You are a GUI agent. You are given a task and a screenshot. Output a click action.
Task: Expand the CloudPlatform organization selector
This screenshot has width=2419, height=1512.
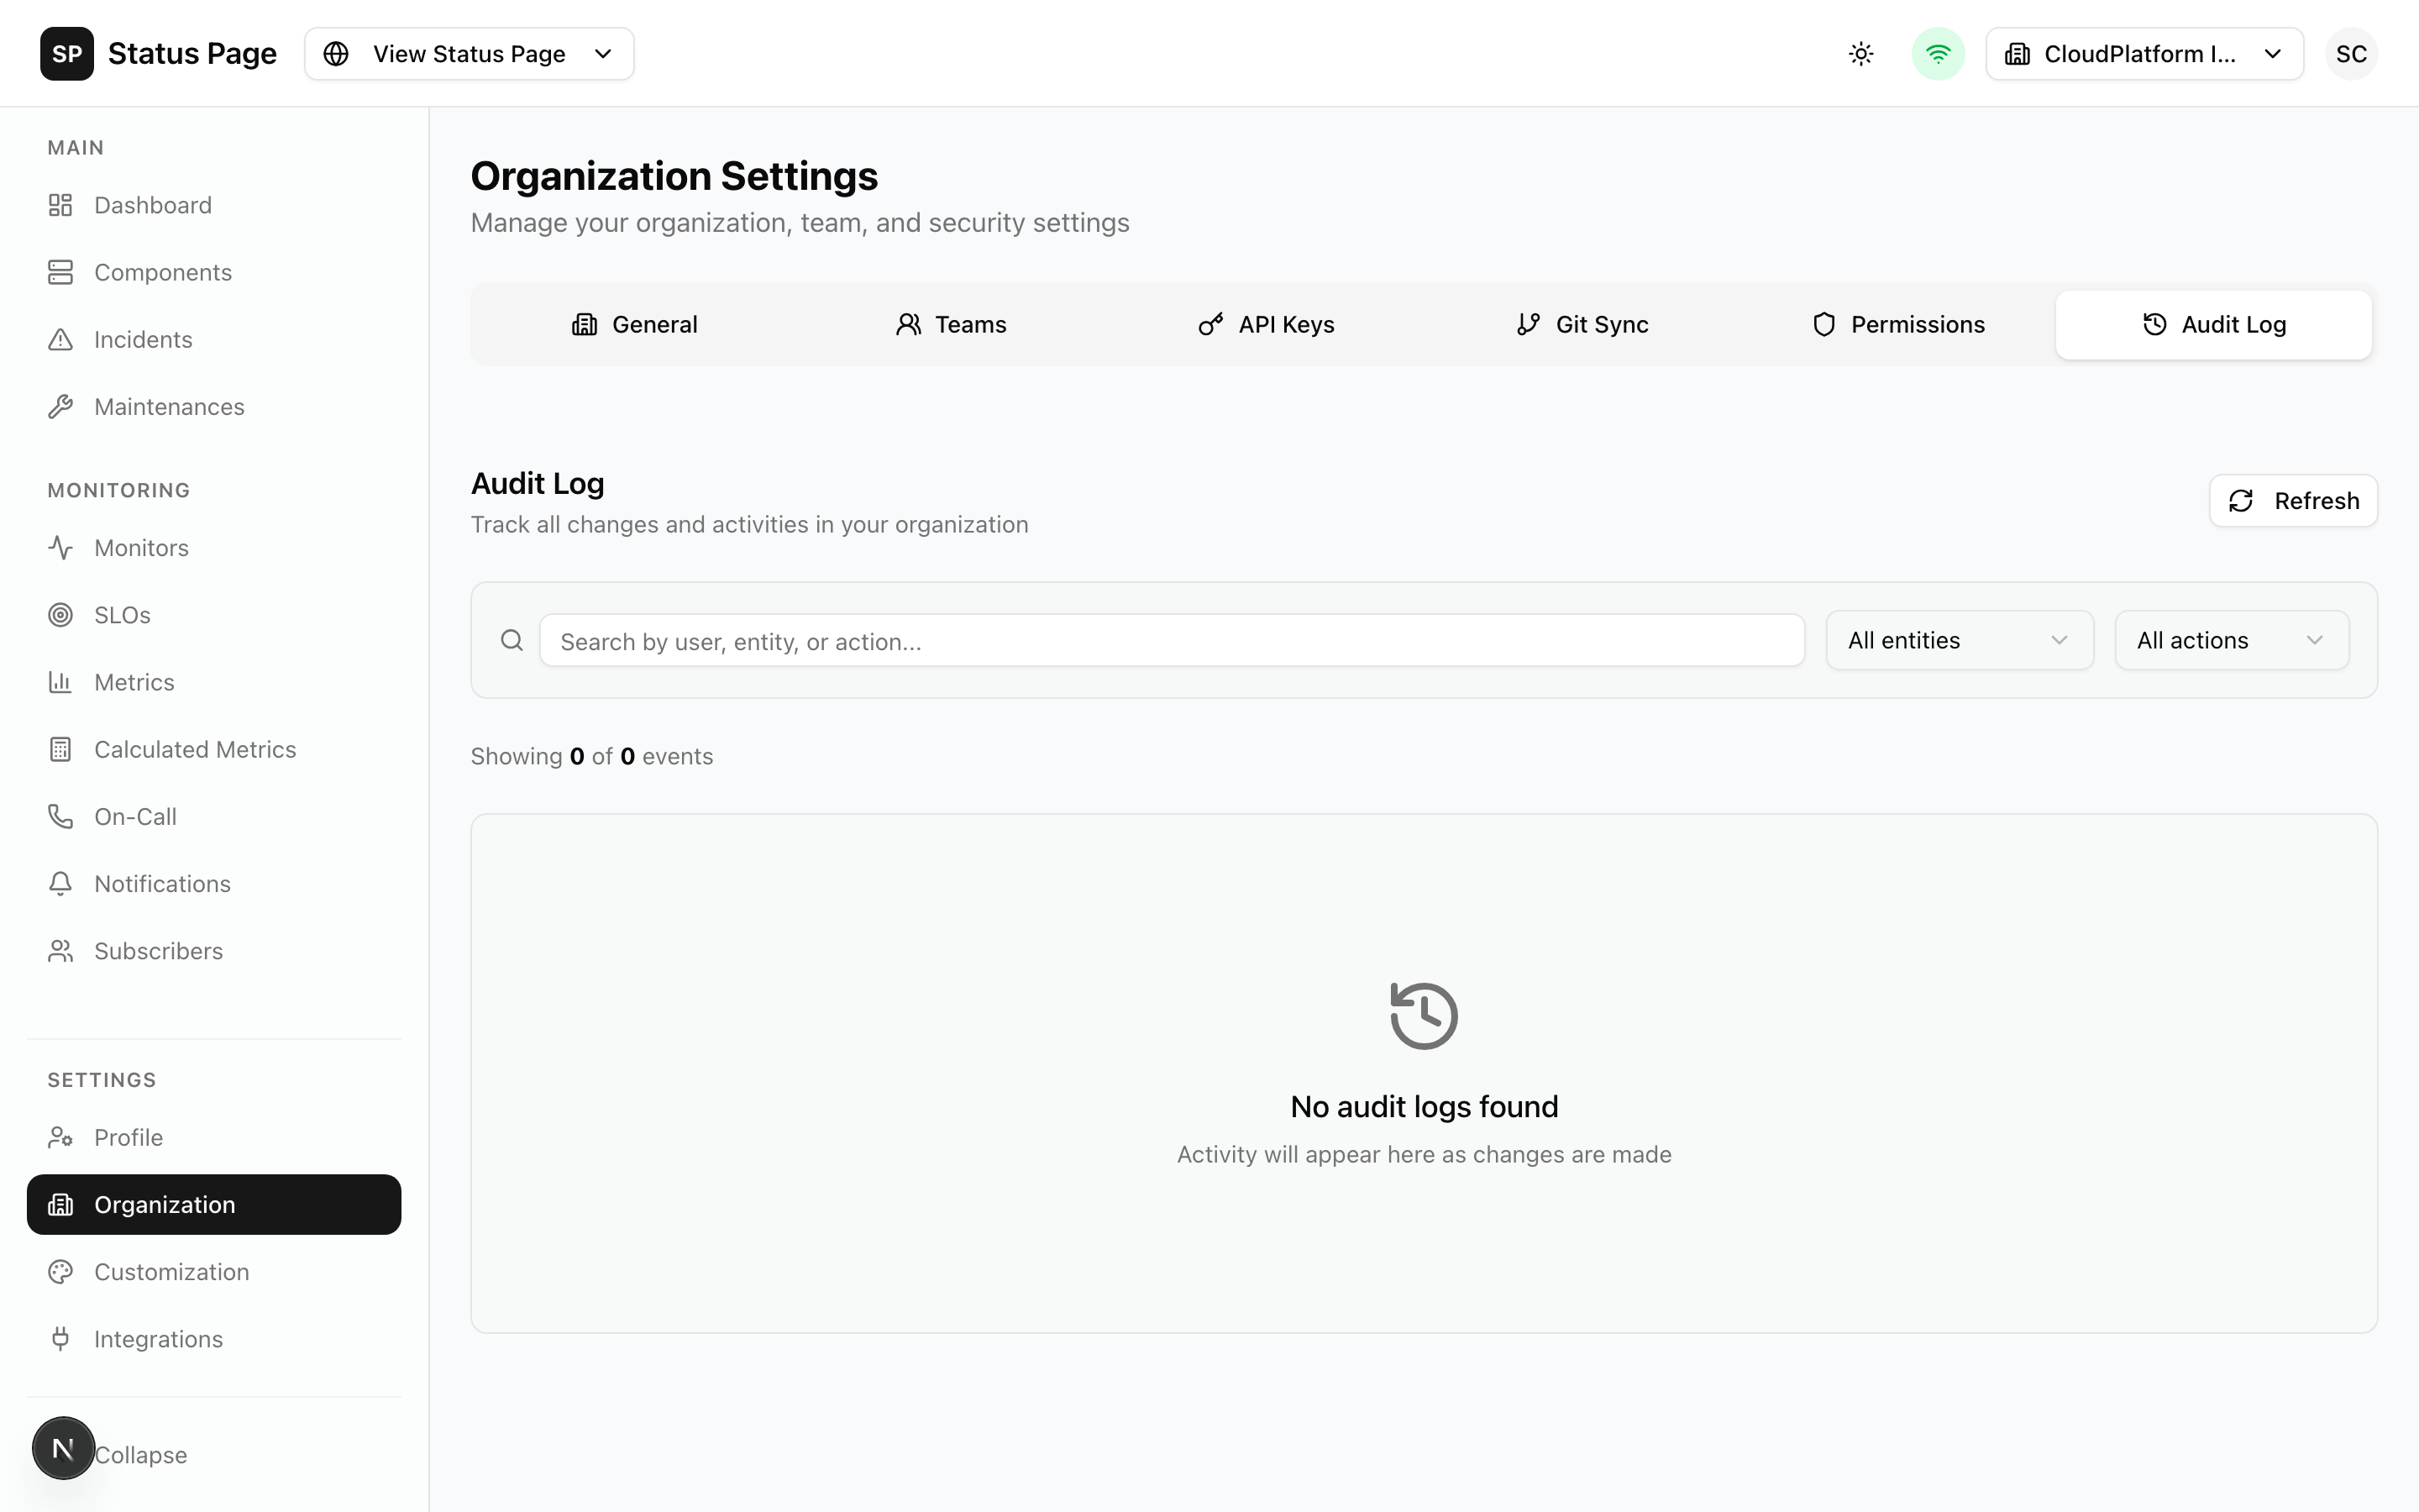[x=2144, y=53]
